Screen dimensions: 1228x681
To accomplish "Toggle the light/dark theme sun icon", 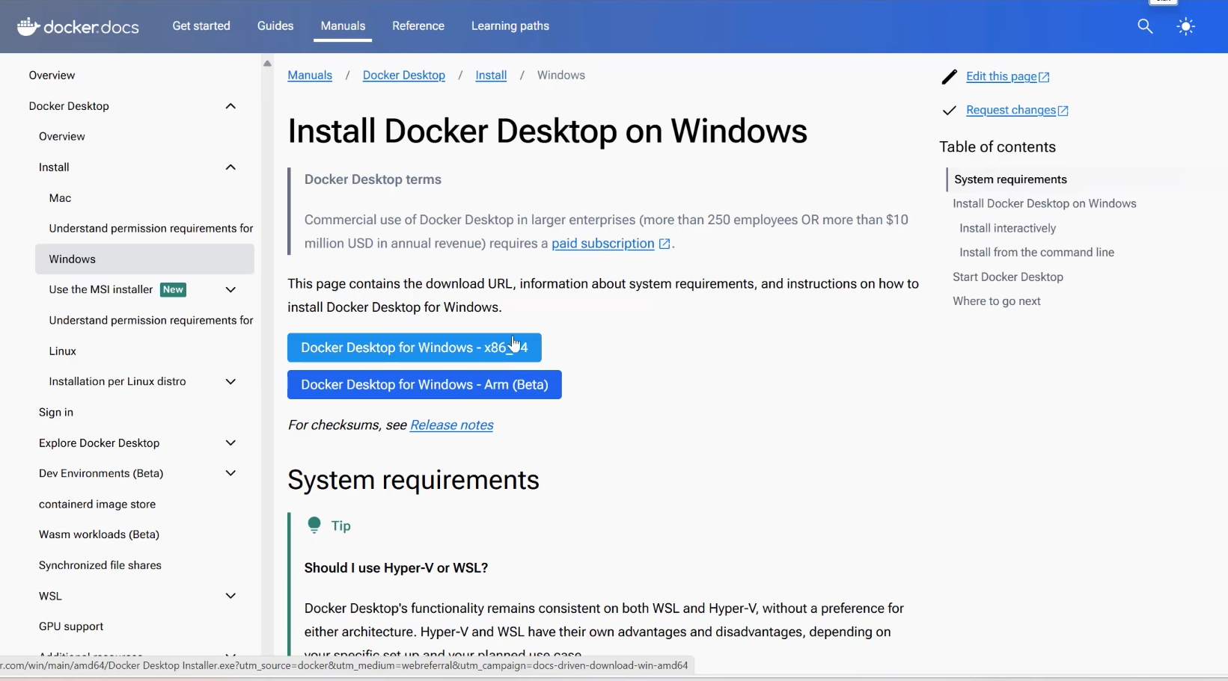I will coord(1186,26).
